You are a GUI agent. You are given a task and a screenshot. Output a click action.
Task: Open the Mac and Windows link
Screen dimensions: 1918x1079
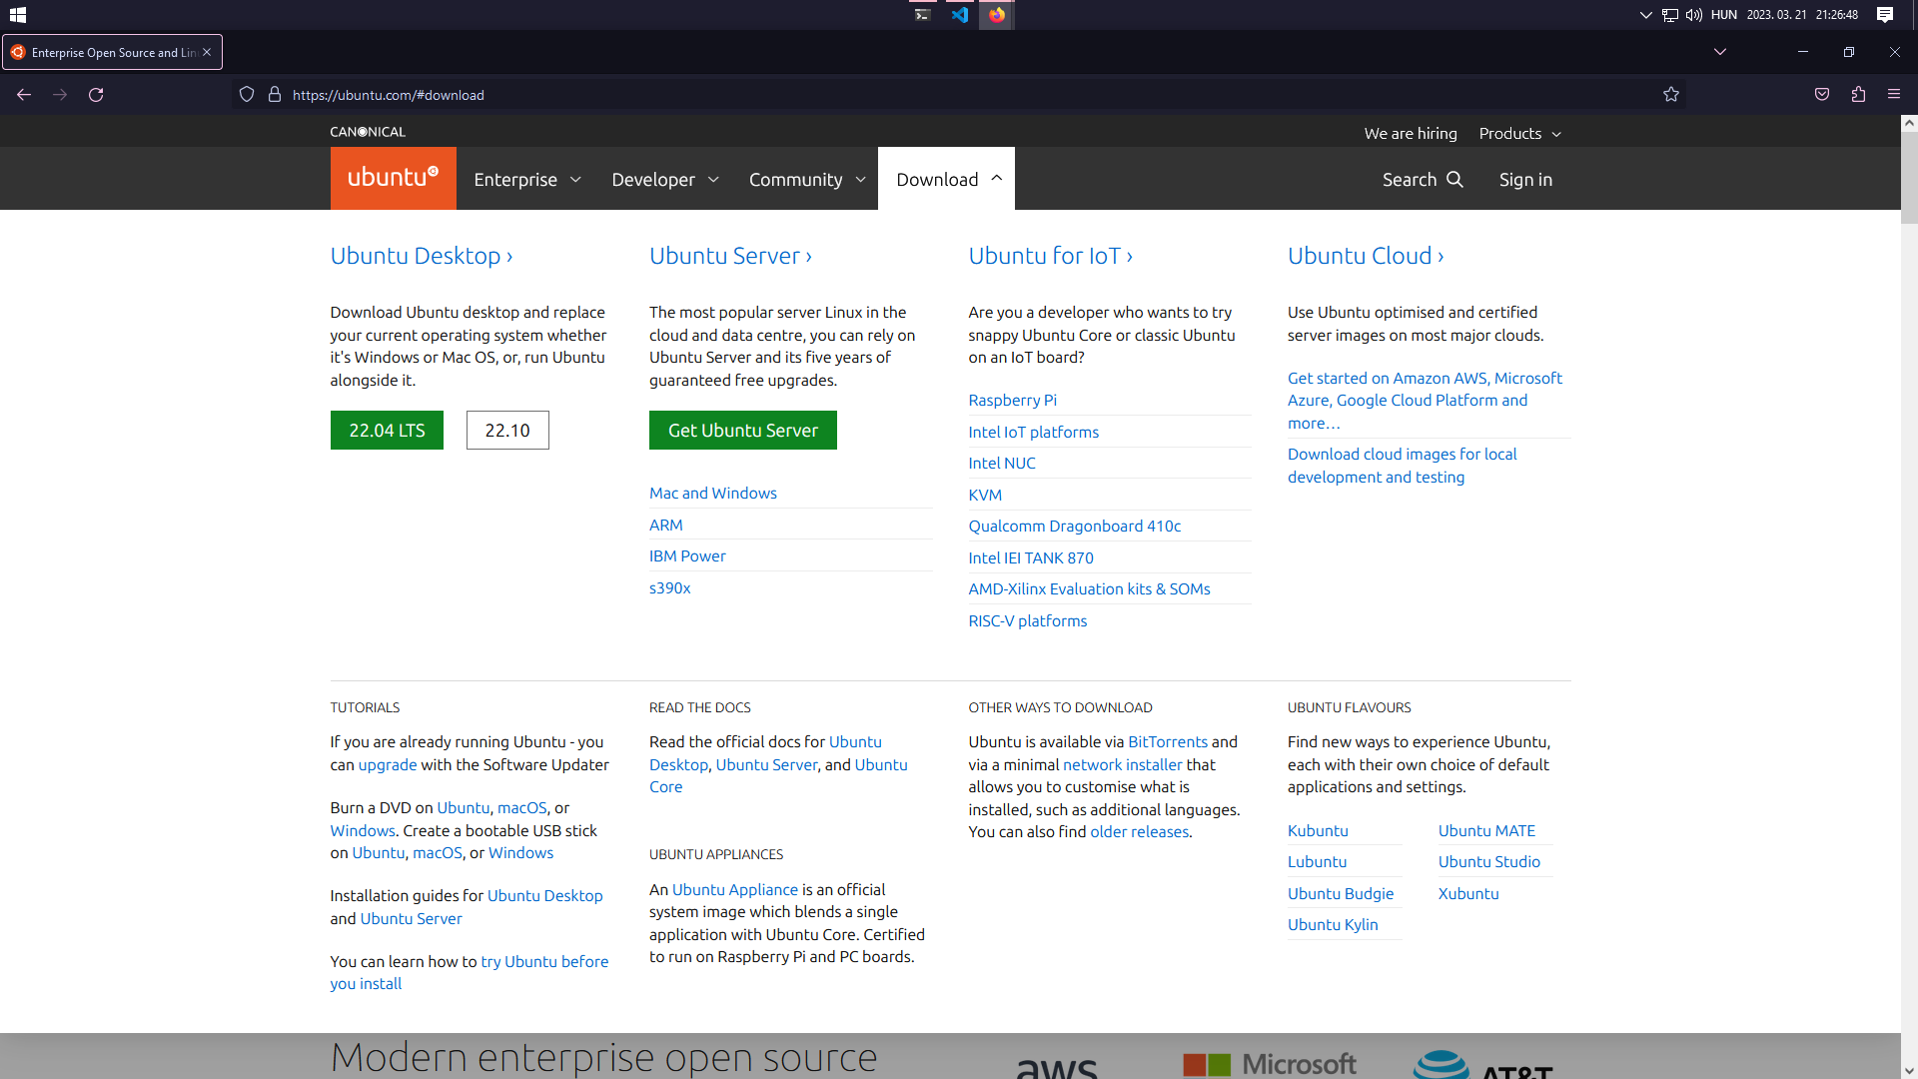tap(713, 494)
